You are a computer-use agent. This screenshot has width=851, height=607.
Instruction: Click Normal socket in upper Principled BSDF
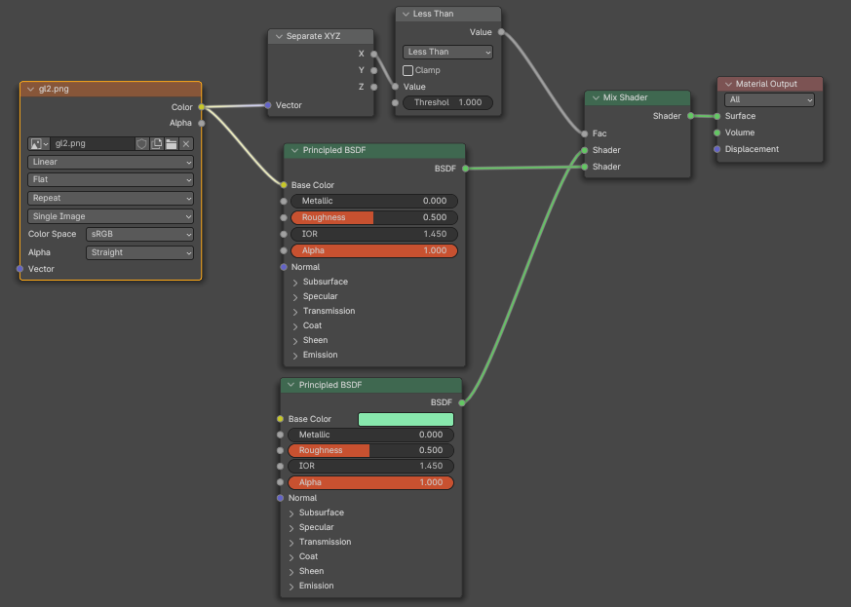284,267
